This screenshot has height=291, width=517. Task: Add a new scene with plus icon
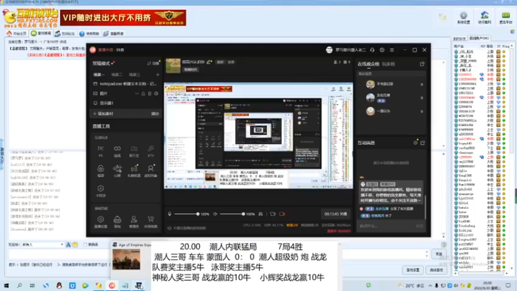tap(158, 74)
